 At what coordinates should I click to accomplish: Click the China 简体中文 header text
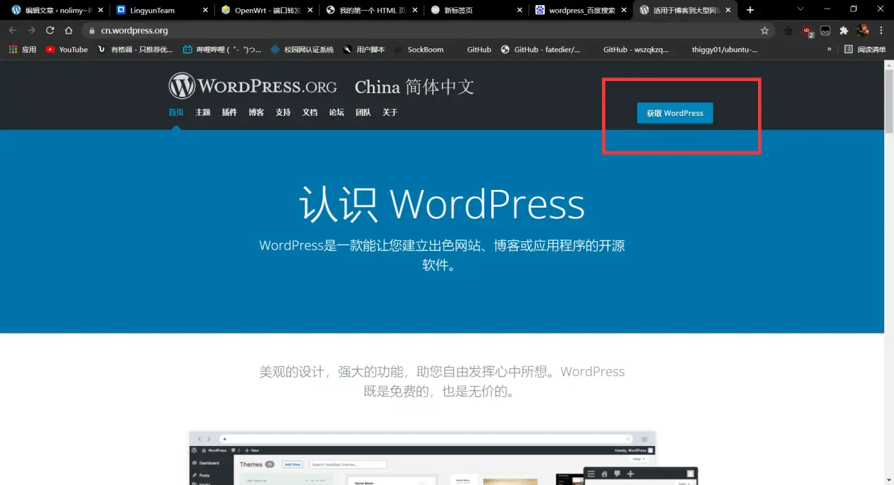pos(414,87)
